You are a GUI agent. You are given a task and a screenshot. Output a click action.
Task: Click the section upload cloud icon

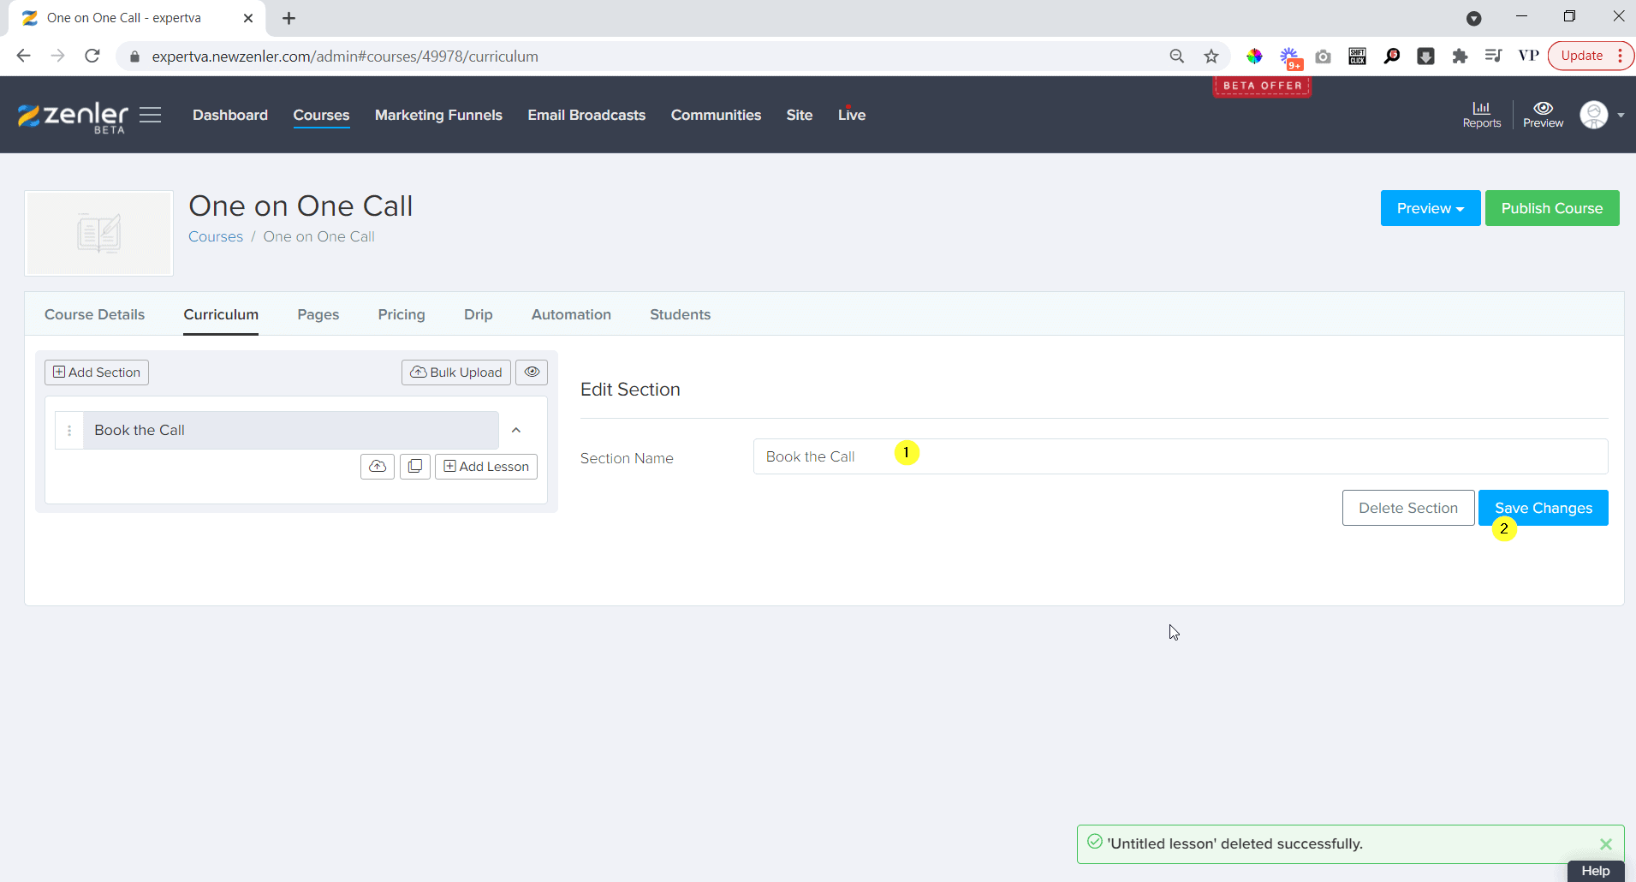(x=378, y=467)
